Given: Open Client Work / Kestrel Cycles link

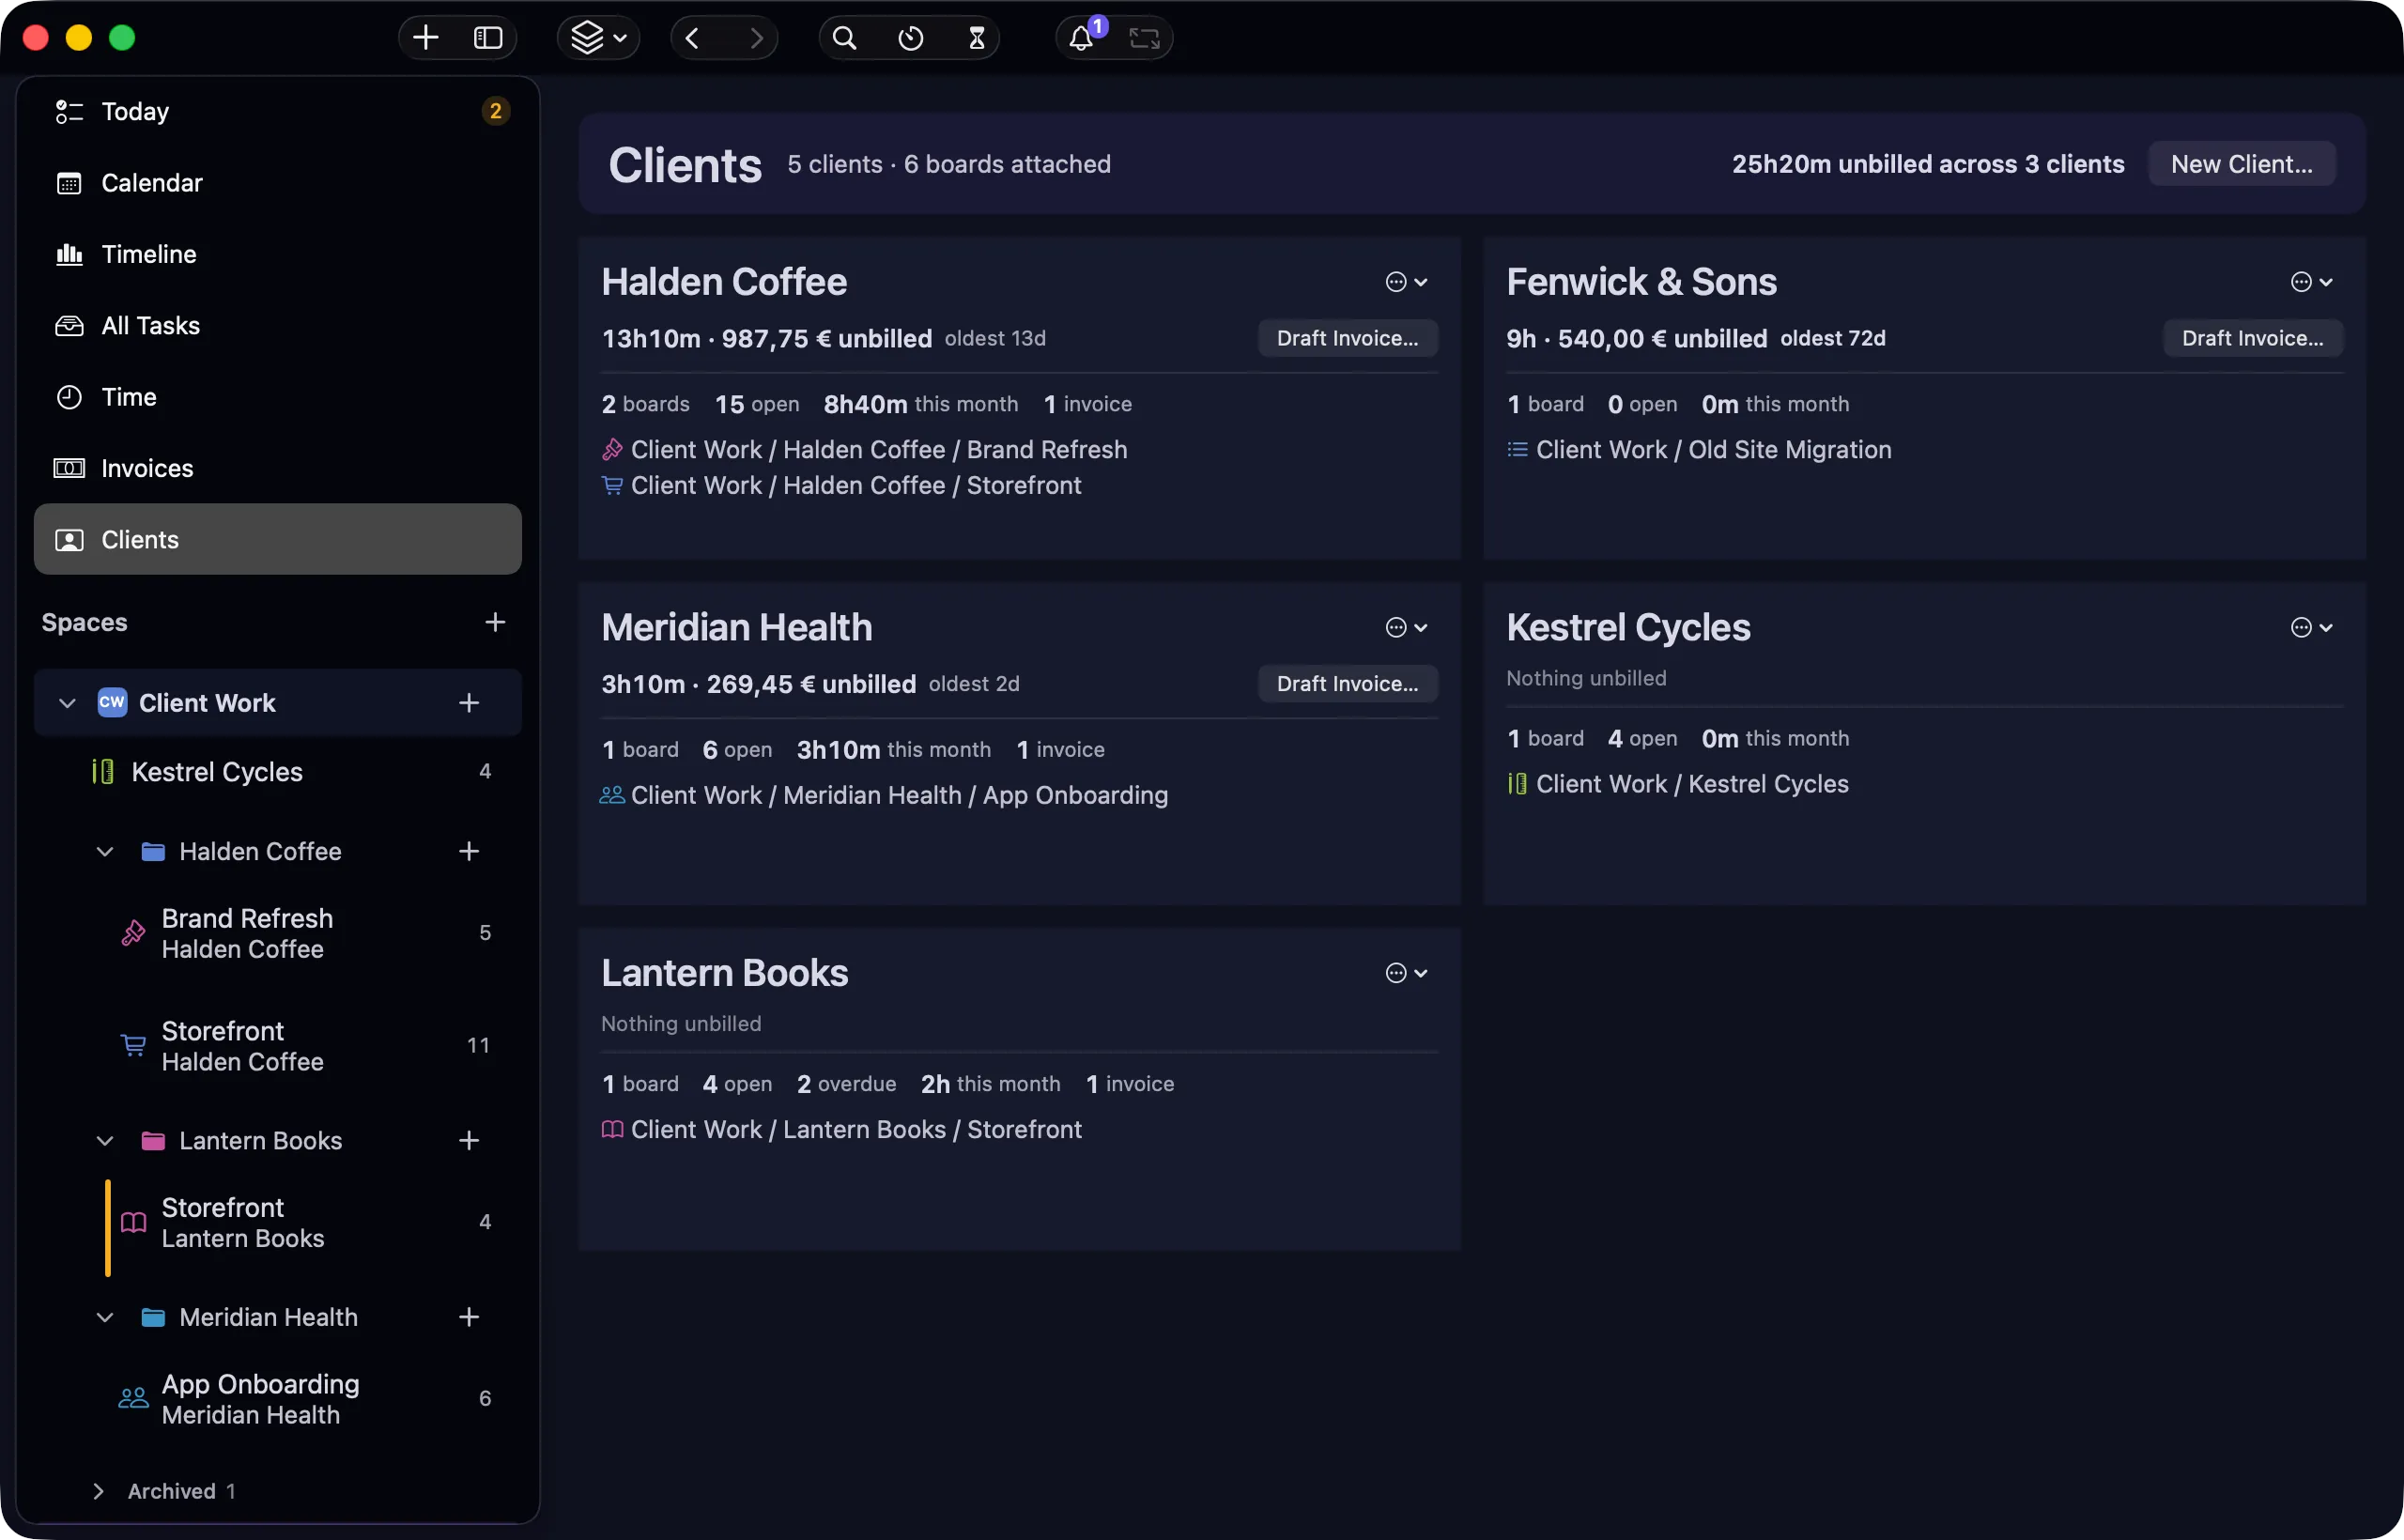Looking at the screenshot, I should pyautogui.click(x=1678, y=784).
